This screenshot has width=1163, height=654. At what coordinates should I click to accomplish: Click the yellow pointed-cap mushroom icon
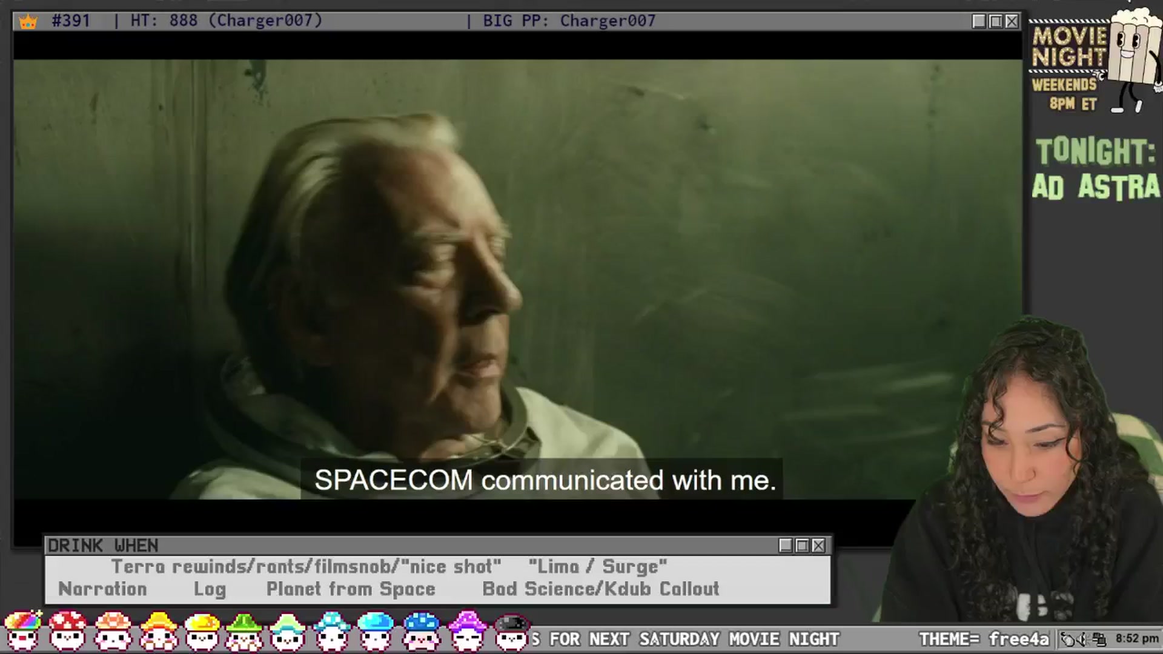(x=158, y=631)
